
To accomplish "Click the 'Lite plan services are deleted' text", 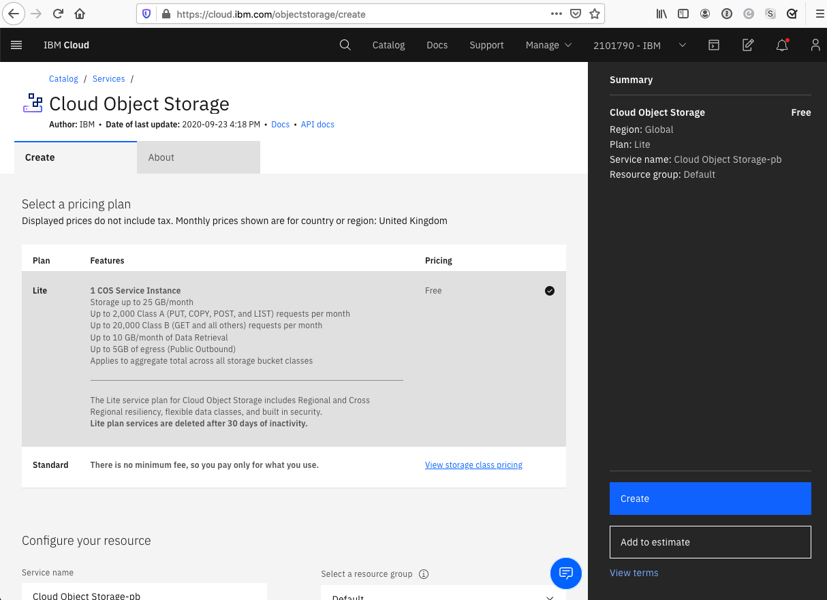I will click(199, 424).
